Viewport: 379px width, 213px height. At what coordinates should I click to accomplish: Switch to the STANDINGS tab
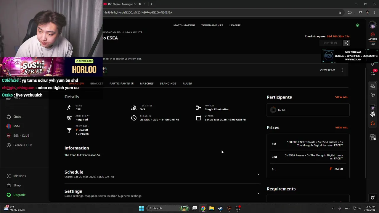(x=168, y=83)
